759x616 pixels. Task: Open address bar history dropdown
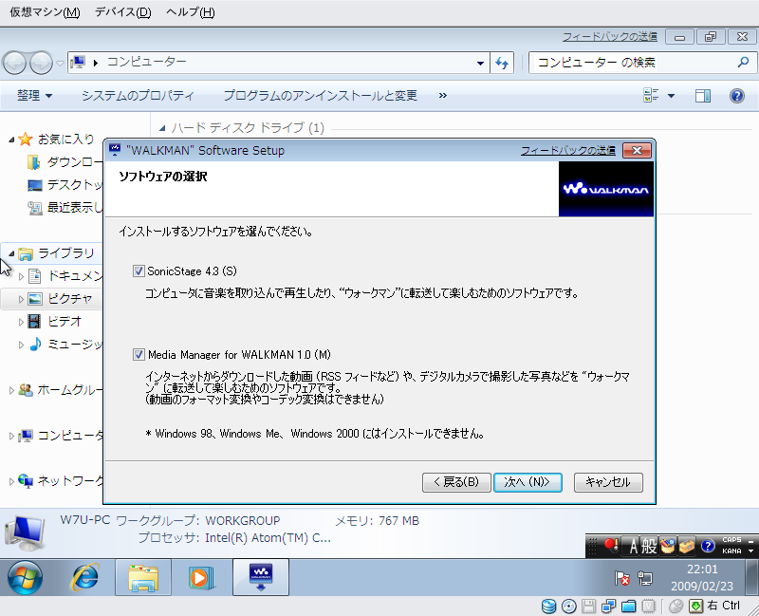(x=480, y=63)
